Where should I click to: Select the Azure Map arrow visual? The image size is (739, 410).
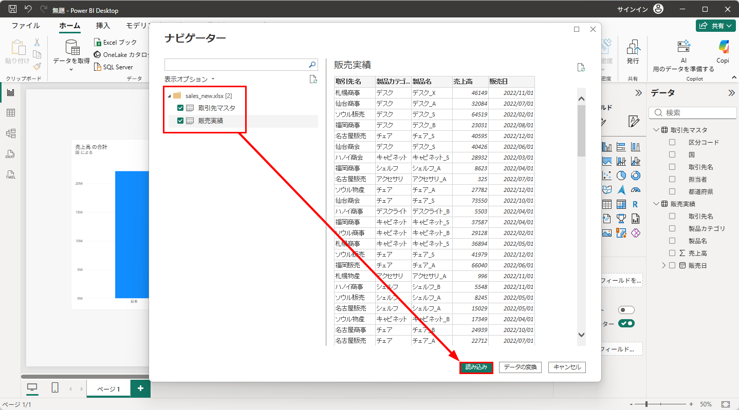coord(621,190)
